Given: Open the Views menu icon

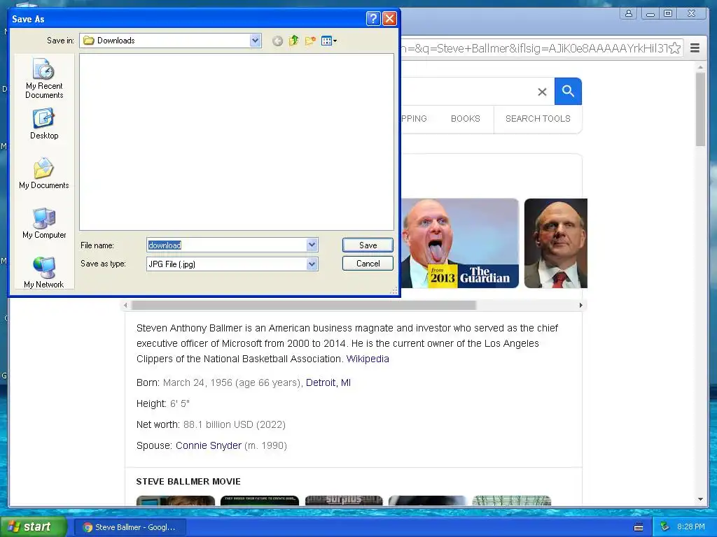Looking at the screenshot, I should click(329, 41).
